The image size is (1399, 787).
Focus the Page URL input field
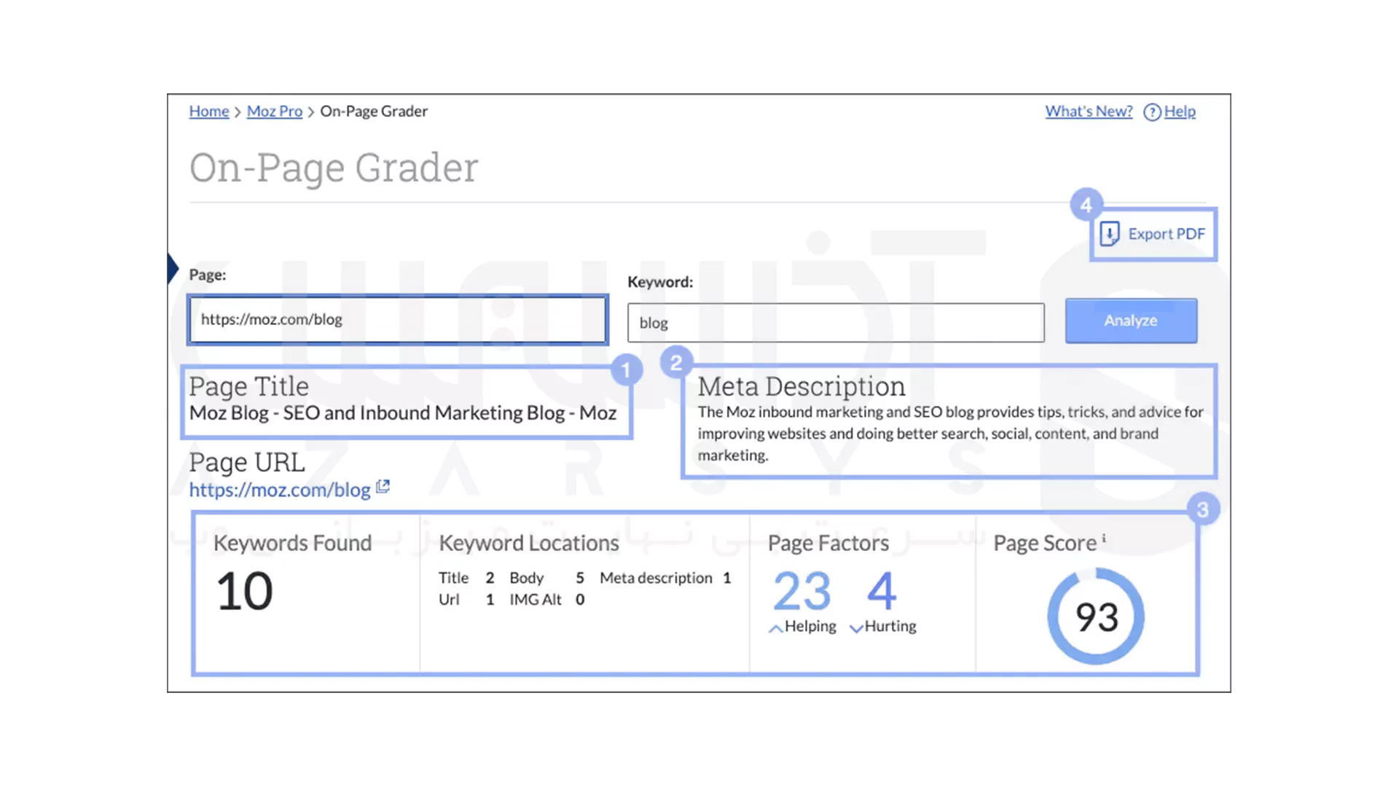pos(397,319)
